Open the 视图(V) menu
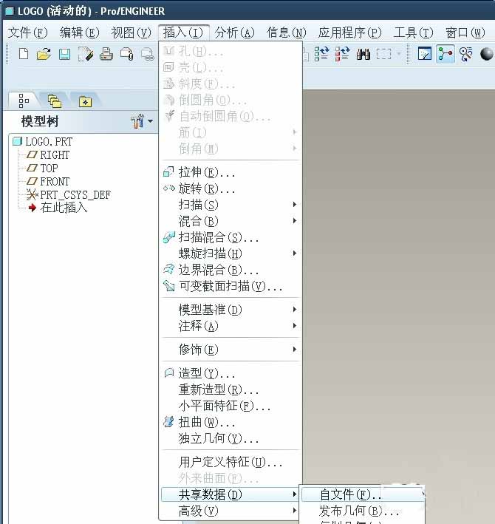The image size is (495, 524). click(x=132, y=33)
